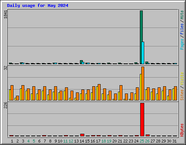This screenshot has height=145, width=186.
Task: Click the cyan Pages bar on day 25
Action: (x=143, y=53)
